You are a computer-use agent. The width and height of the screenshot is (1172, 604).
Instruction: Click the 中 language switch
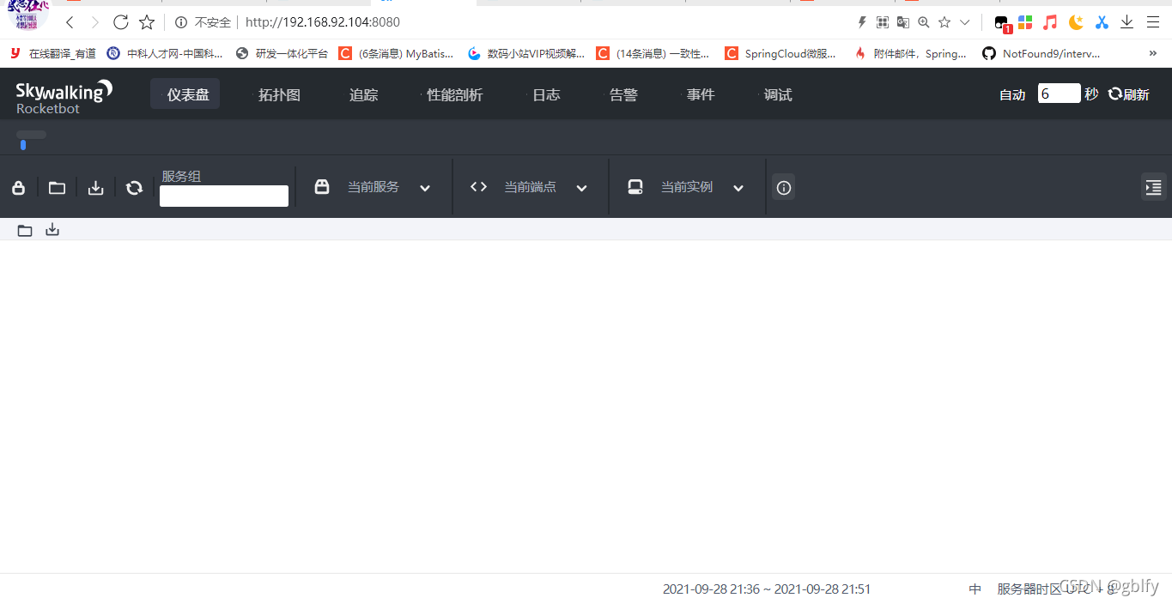975,589
